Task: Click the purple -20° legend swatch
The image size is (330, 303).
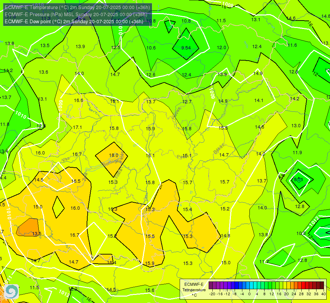Action: (x=211, y=285)
